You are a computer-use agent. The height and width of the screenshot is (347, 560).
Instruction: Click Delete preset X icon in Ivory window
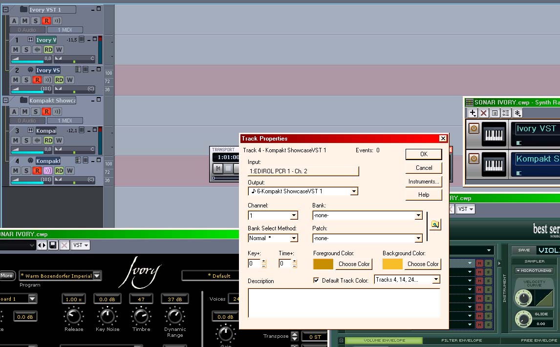pyautogui.click(x=65, y=245)
